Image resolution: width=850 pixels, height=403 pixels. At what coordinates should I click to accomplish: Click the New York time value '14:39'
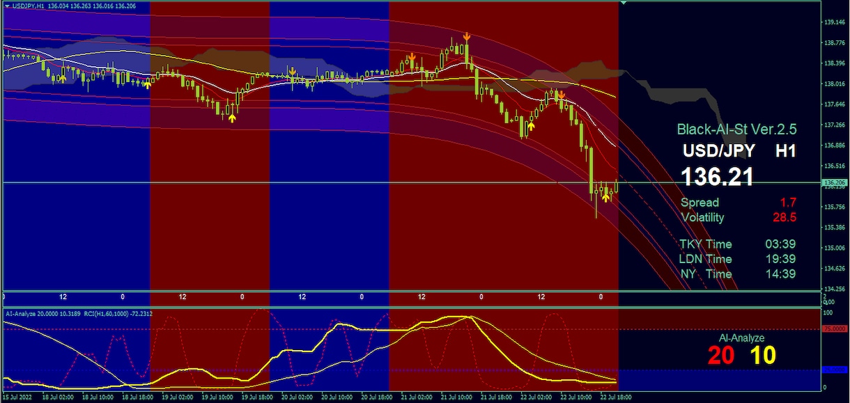pos(781,274)
